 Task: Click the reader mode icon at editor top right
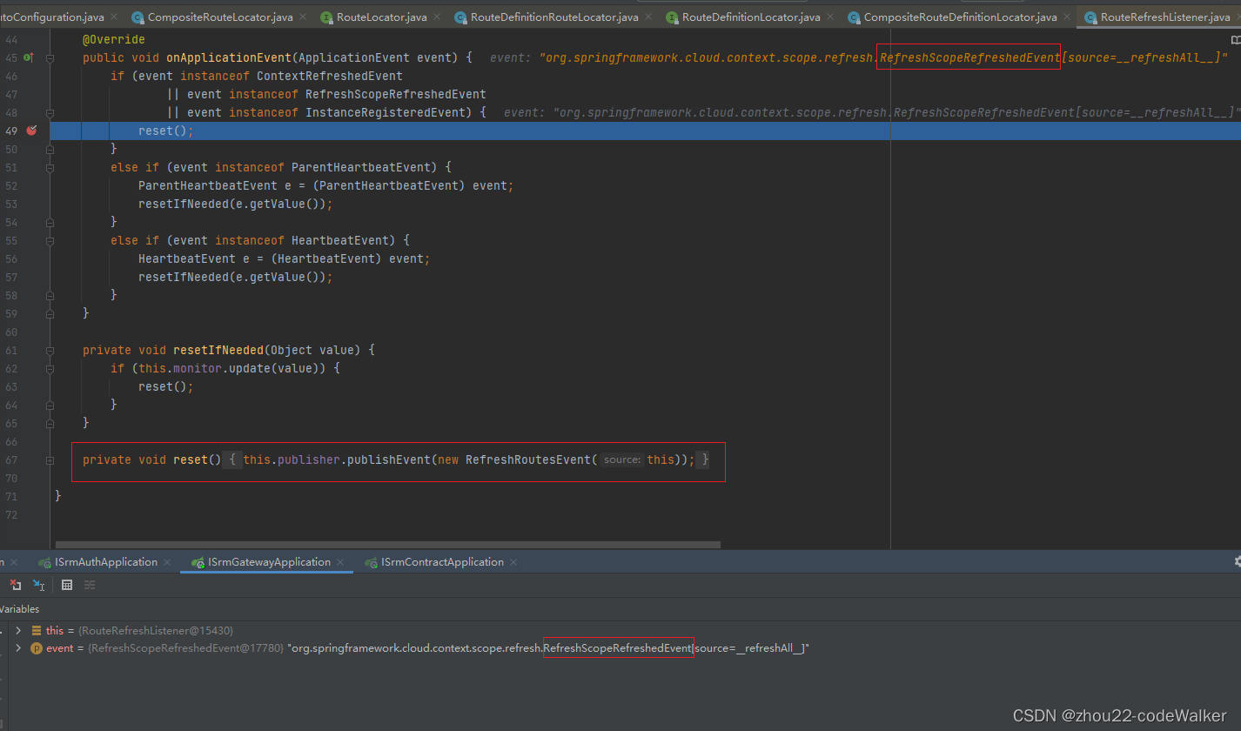pyautogui.click(x=1235, y=40)
